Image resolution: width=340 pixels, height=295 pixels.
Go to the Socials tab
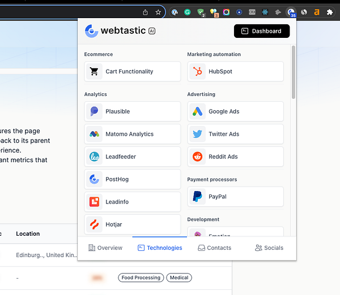pos(269,248)
